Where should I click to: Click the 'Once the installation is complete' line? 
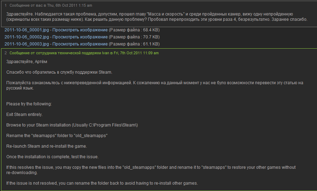click(x=52, y=157)
